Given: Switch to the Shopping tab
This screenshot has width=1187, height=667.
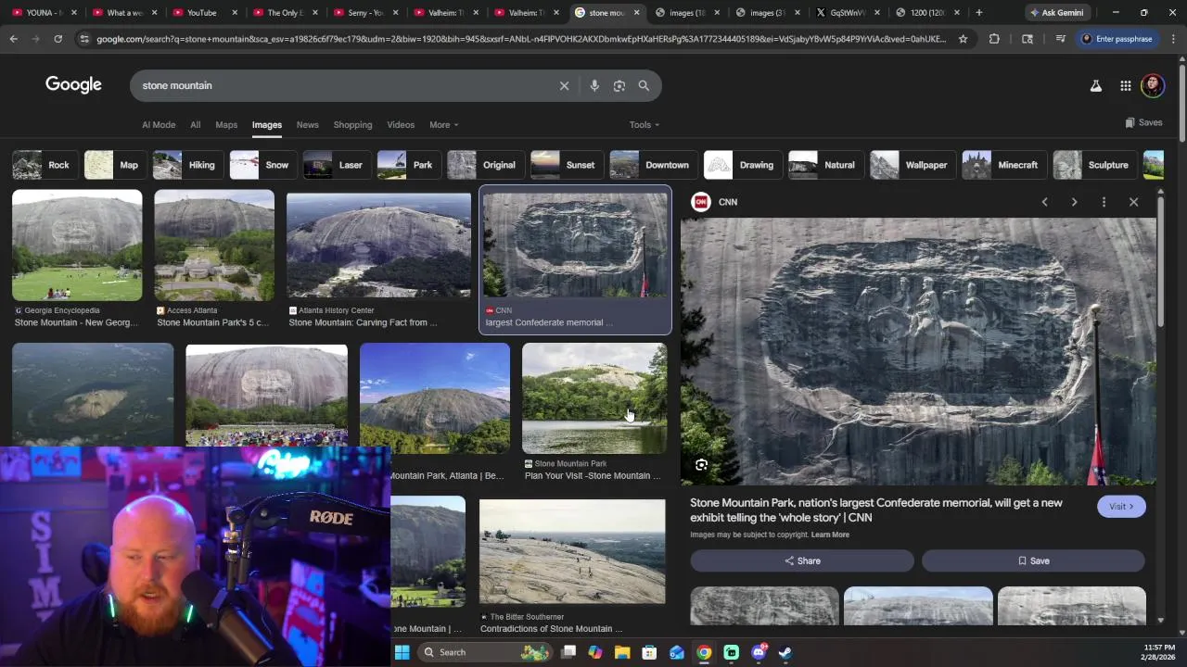Looking at the screenshot, I should tap(352, 125).
